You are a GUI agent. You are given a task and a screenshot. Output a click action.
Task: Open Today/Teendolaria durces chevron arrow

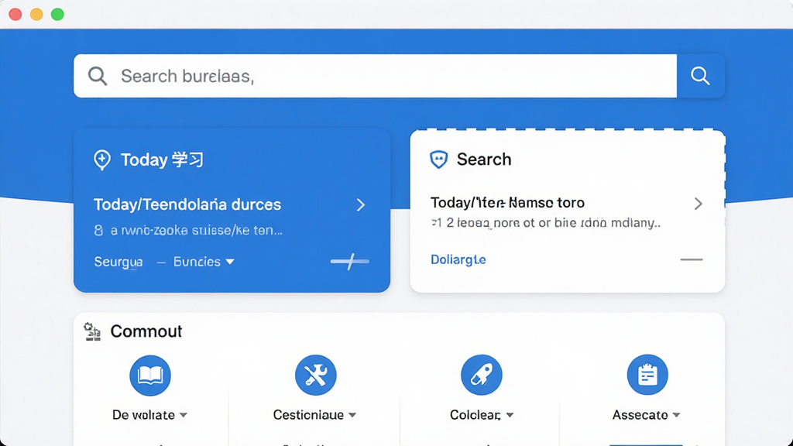(361, 204)
